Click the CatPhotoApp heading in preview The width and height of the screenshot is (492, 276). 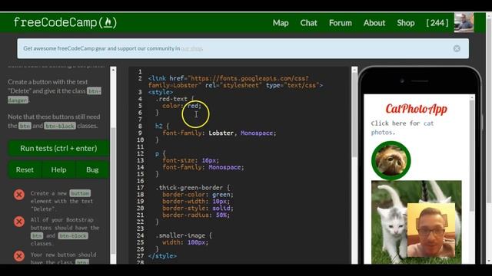pos(416,109)
